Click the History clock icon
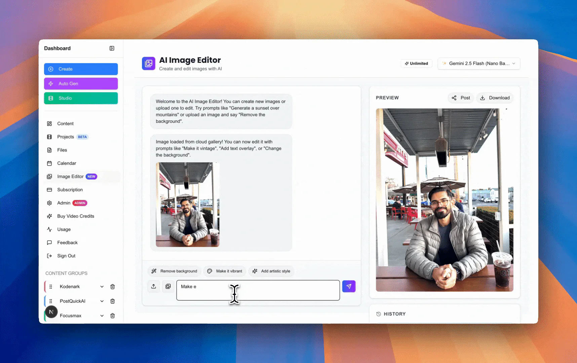This screenshot has height=363, width=577. click(x=378, y=314)
